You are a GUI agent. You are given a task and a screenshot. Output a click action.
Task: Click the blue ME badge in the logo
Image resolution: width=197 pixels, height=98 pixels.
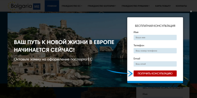(x=37, y=7)
